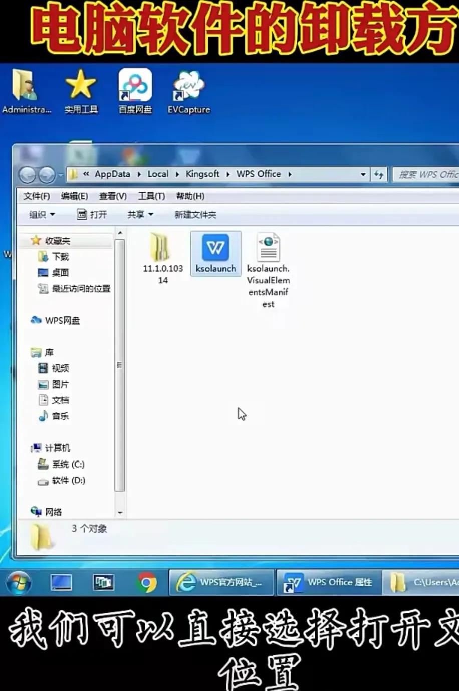459x691 pixels.
Task: Select the 11.1.0.10314 folder
Action: click(x=162, y=259)
